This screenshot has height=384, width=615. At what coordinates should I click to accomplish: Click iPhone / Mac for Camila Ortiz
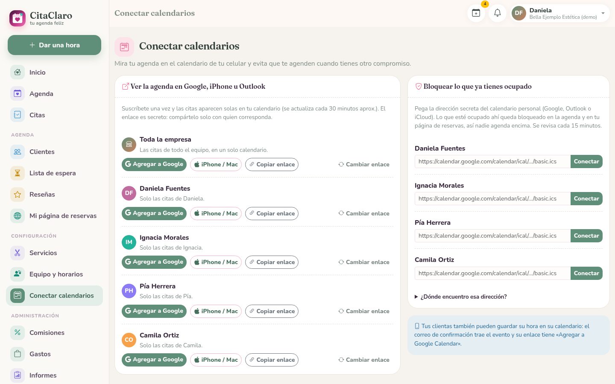click(216, 360)
